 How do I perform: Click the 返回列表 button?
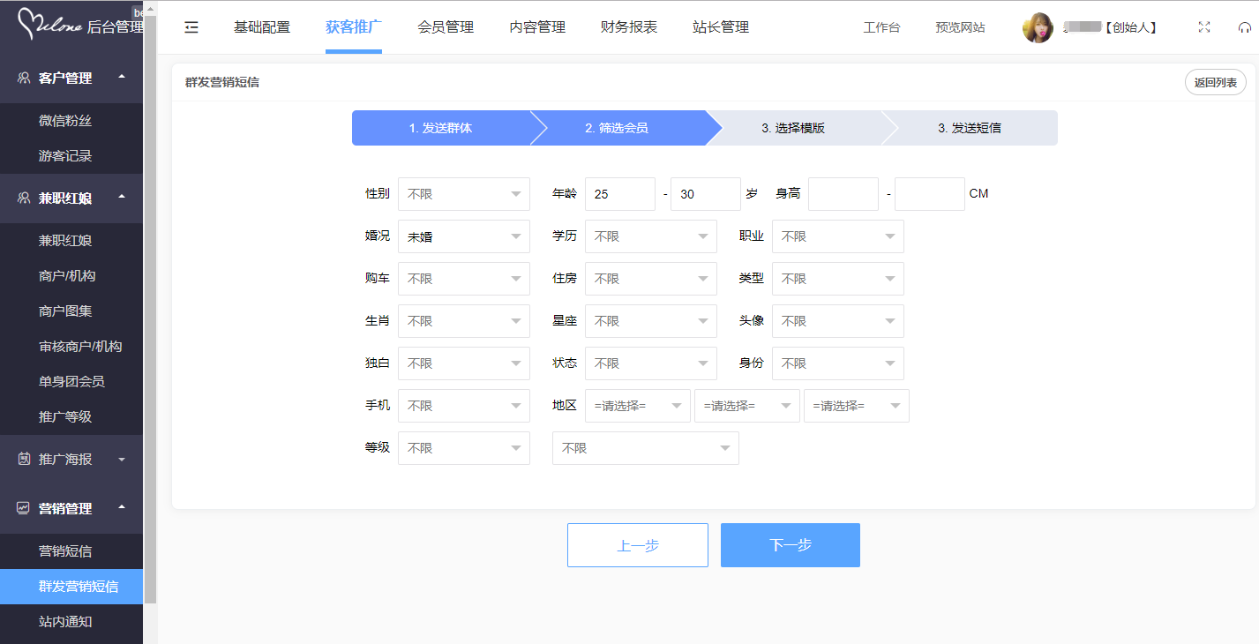[1216, 83]
